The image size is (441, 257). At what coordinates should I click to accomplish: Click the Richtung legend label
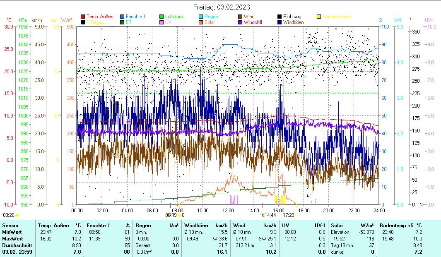292,17
